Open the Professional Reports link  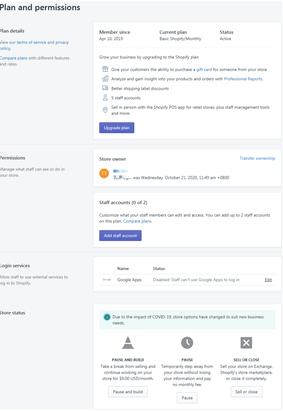coord(243,79)
